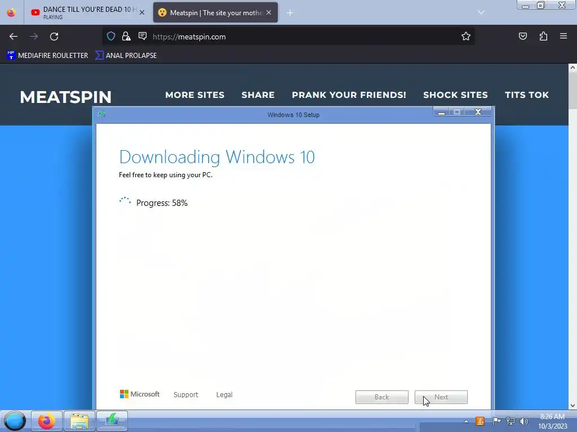Open the permissions icon in the address bar
Viewport: 577px width, 432px height.
click(x=143, y=36)
